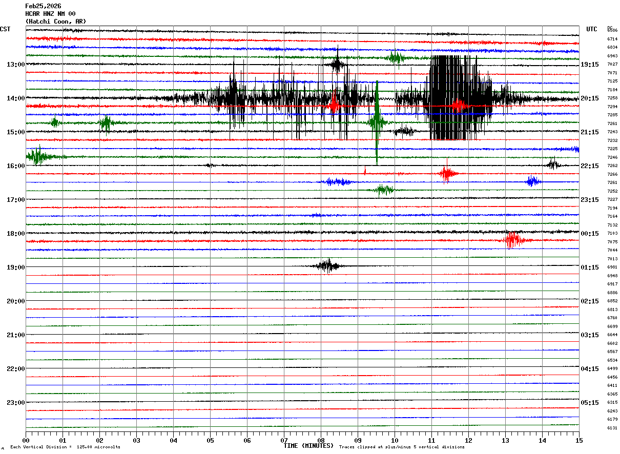
Task: Select the HCAR HNZ NM 00 station header
Action: pyautogui.click(x=50, y=14)
